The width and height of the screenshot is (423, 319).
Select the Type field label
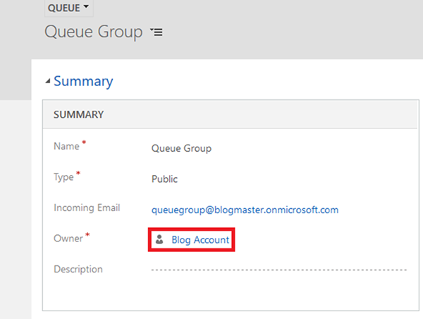64,177
